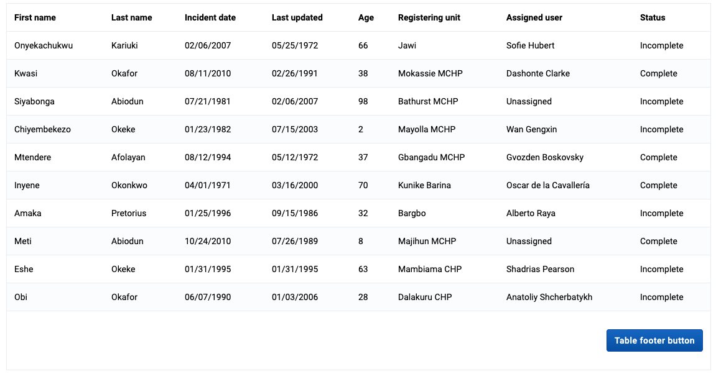Sort the table by Last name column

(131, 17)
